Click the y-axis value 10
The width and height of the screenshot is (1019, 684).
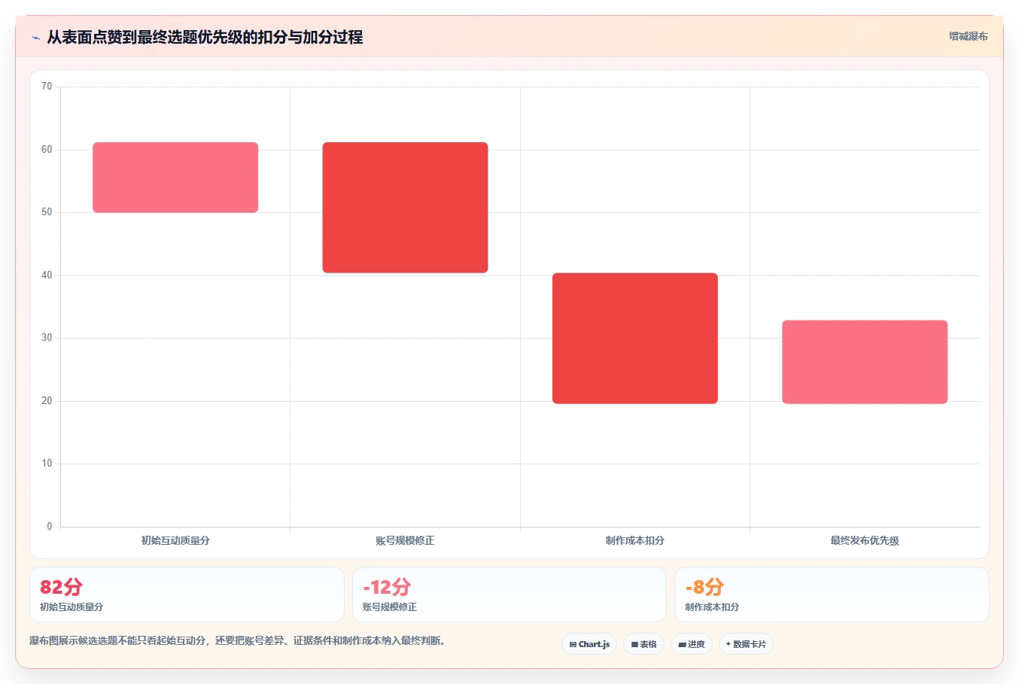click(47, 464)
